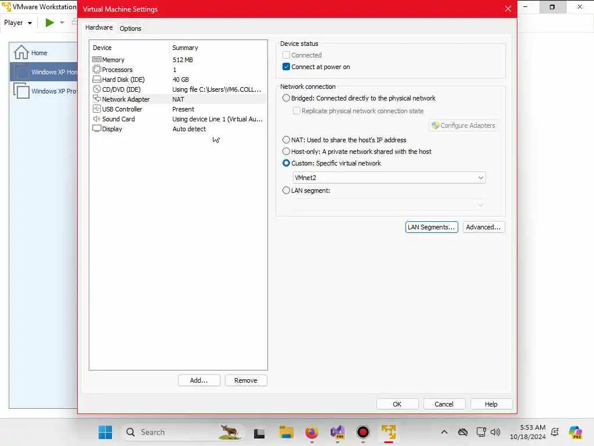
Task: Select the USB Controller Present summary
Action: [x=183, y=109]
